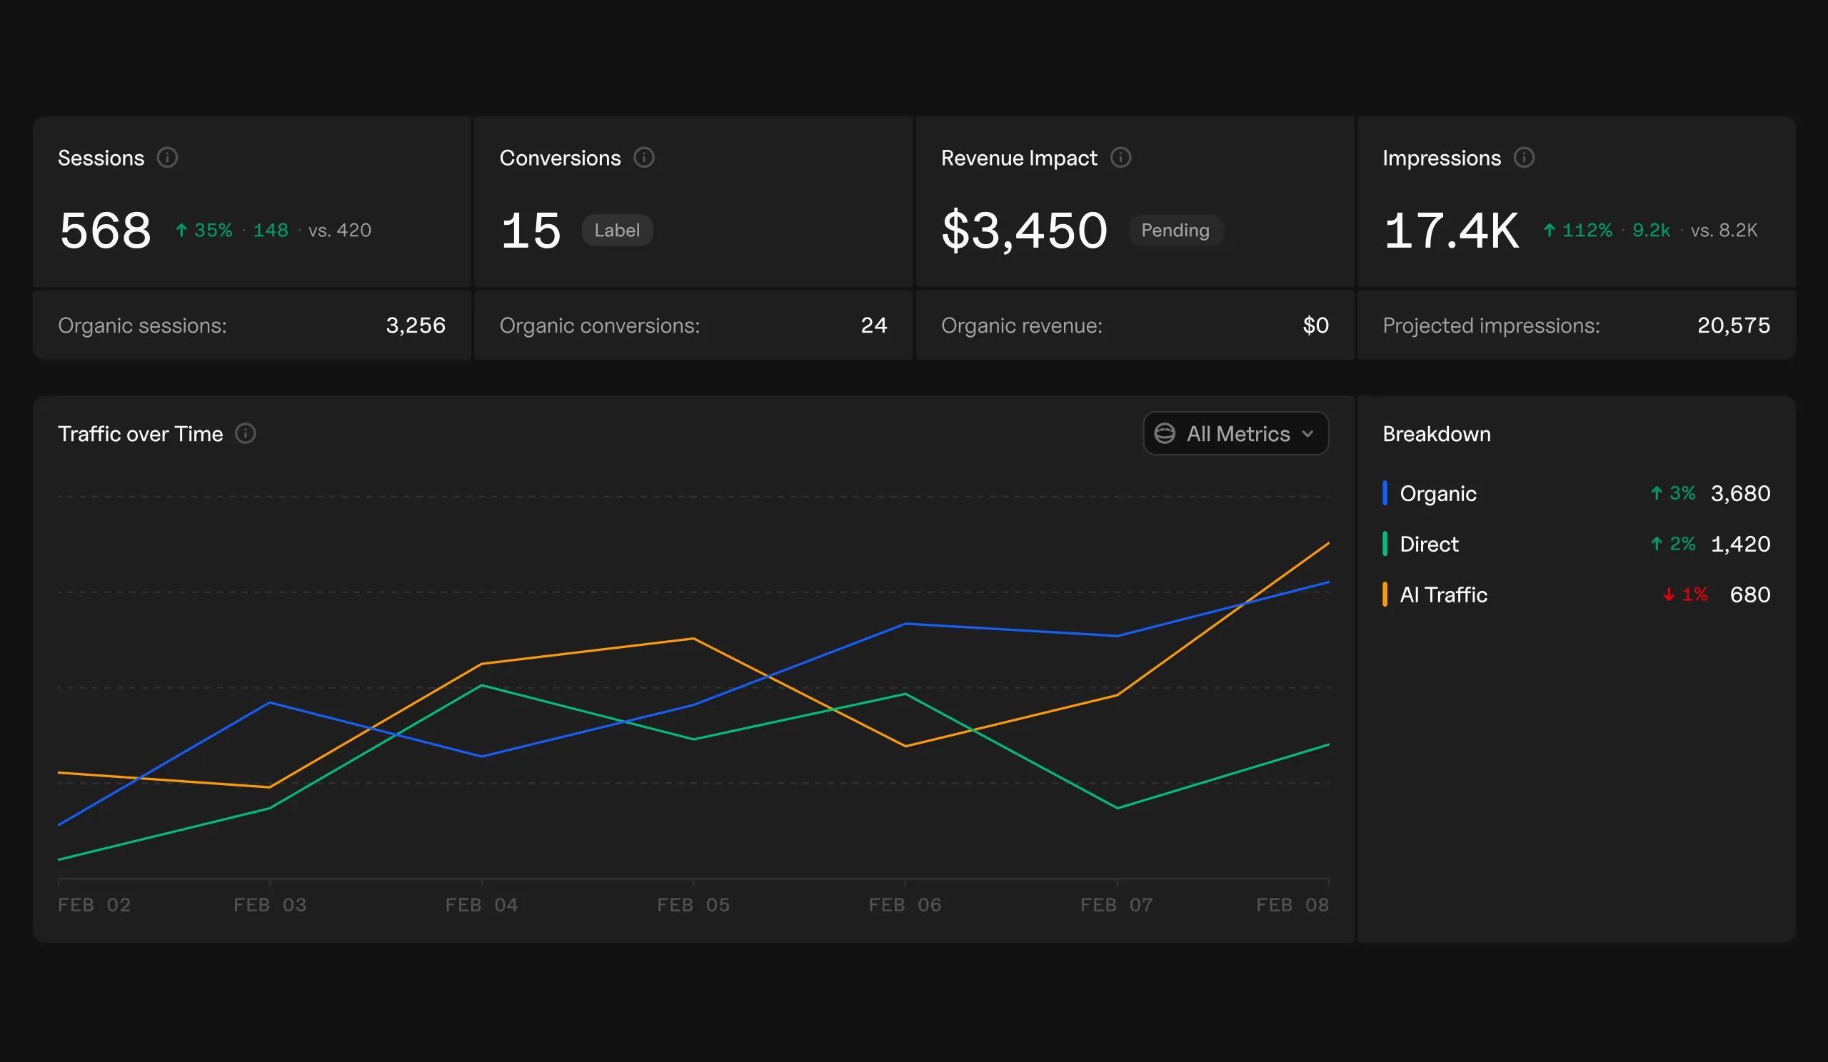Image resolution: width=1828 pixels, height=1062 pixels.
Task: Click the FEB 02 axis label
Action: tap(94, 905)
